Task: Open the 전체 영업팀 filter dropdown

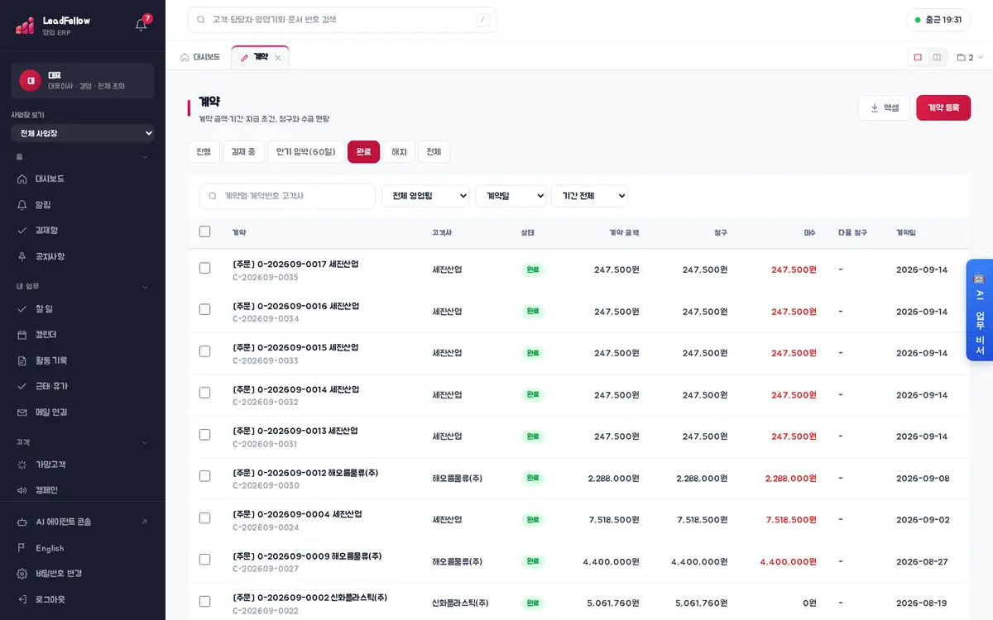Action: click(425, 196)
